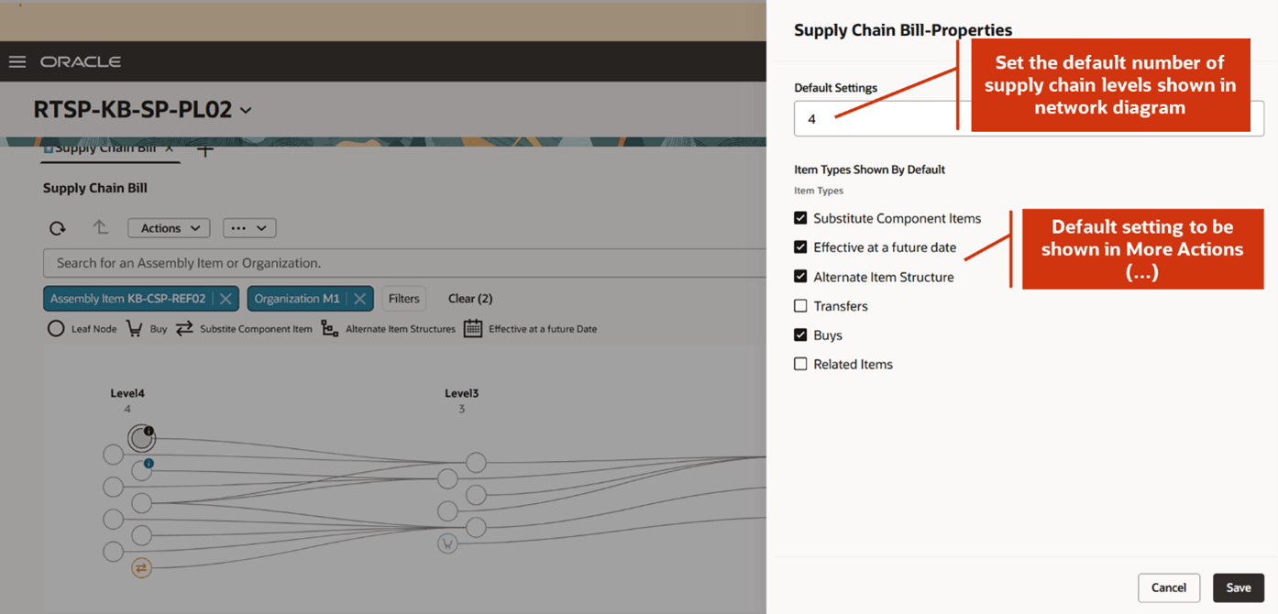The image size is (1278, 614).
Task: Click the Effective at a future Date calendar icon
Action: click(x=473, y=328)
